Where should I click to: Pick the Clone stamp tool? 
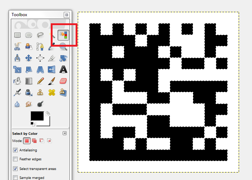pos(40,93)
